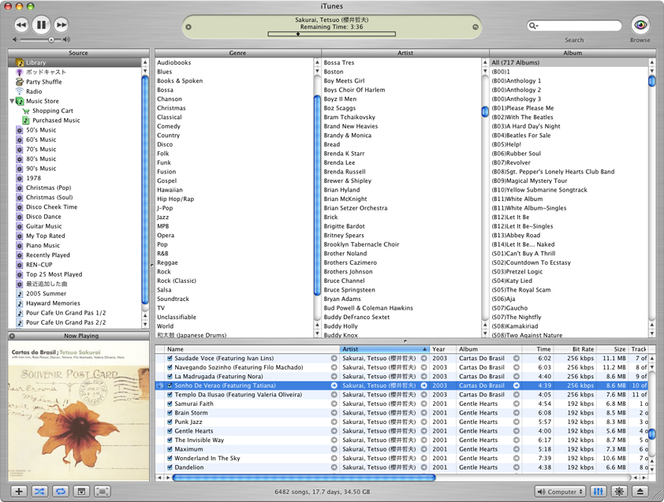The image size is (664, 502).
Task: Uncheck the Maximum song checkbox
Action: [170, 449]
